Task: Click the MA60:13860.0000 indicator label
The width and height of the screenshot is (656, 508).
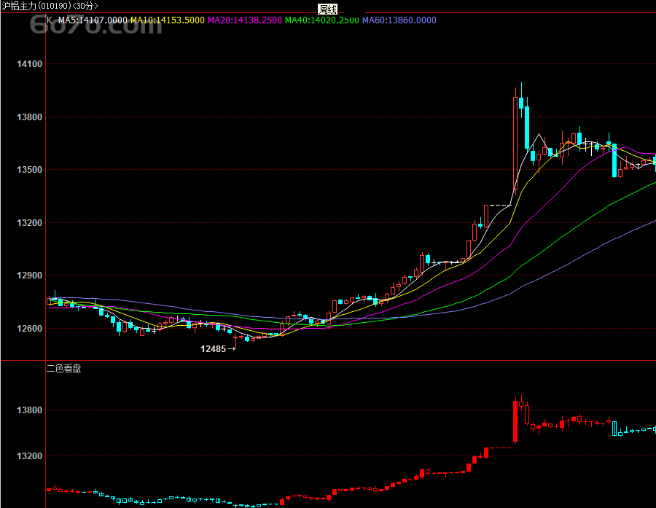Action: point(399,20)
